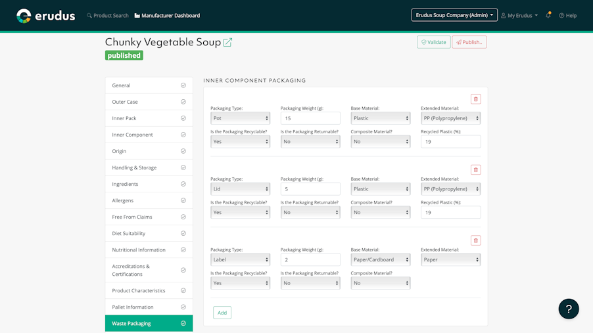593x333 pixels.
Task: Click the published status badge
Action: pyautogui.click(x=124, y=56)
